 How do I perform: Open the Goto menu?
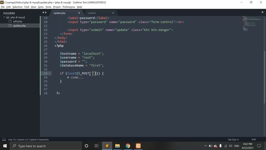point(41,7)
